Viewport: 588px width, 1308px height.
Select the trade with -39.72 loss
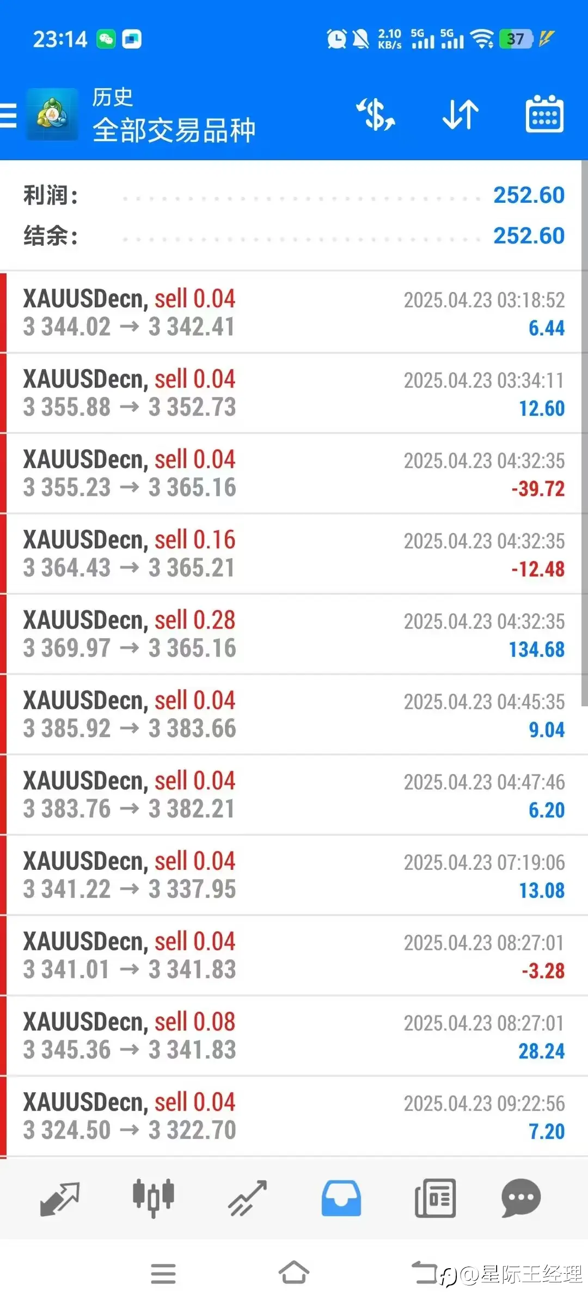point(294,473)
